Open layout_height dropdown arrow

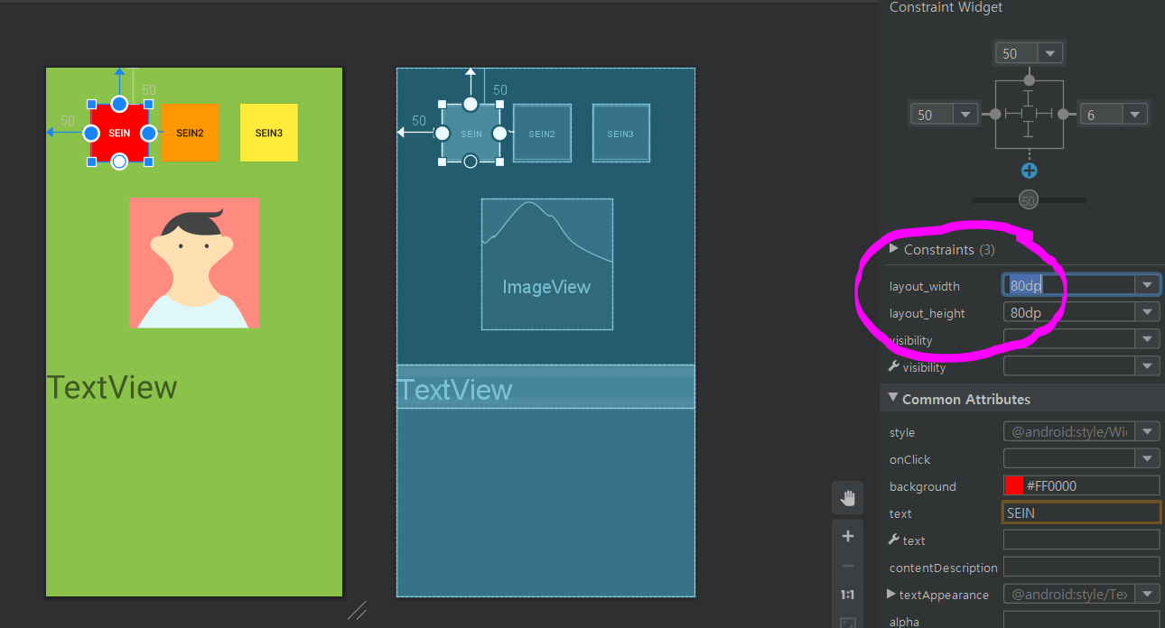click(x=1147, y=312)
